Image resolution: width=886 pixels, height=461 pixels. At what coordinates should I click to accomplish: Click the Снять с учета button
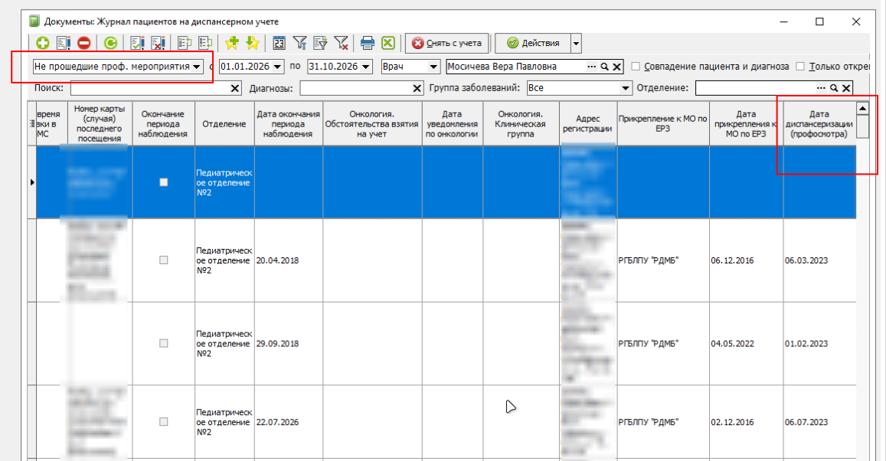447,43
